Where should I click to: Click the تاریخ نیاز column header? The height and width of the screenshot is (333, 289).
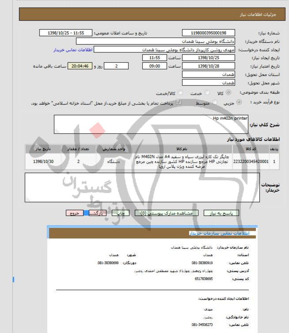click(43, 149)
